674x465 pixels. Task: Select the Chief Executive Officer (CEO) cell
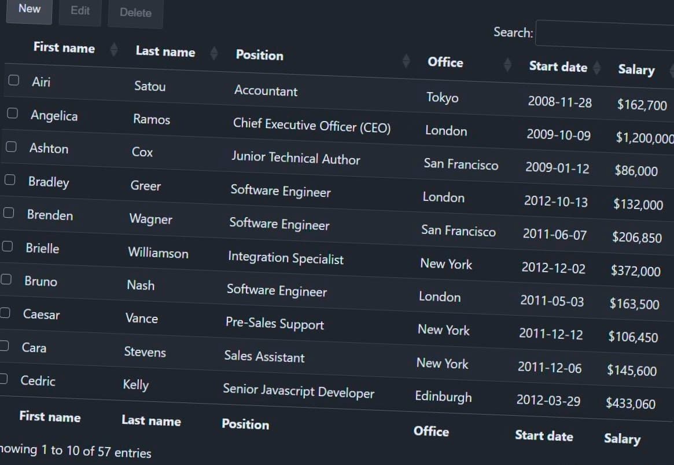pyautogui.click(x=312, y=125)
